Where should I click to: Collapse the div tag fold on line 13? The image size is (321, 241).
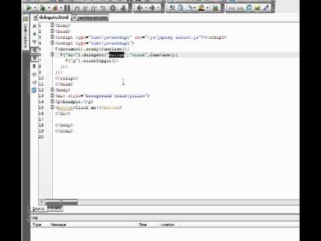(52, 96)
